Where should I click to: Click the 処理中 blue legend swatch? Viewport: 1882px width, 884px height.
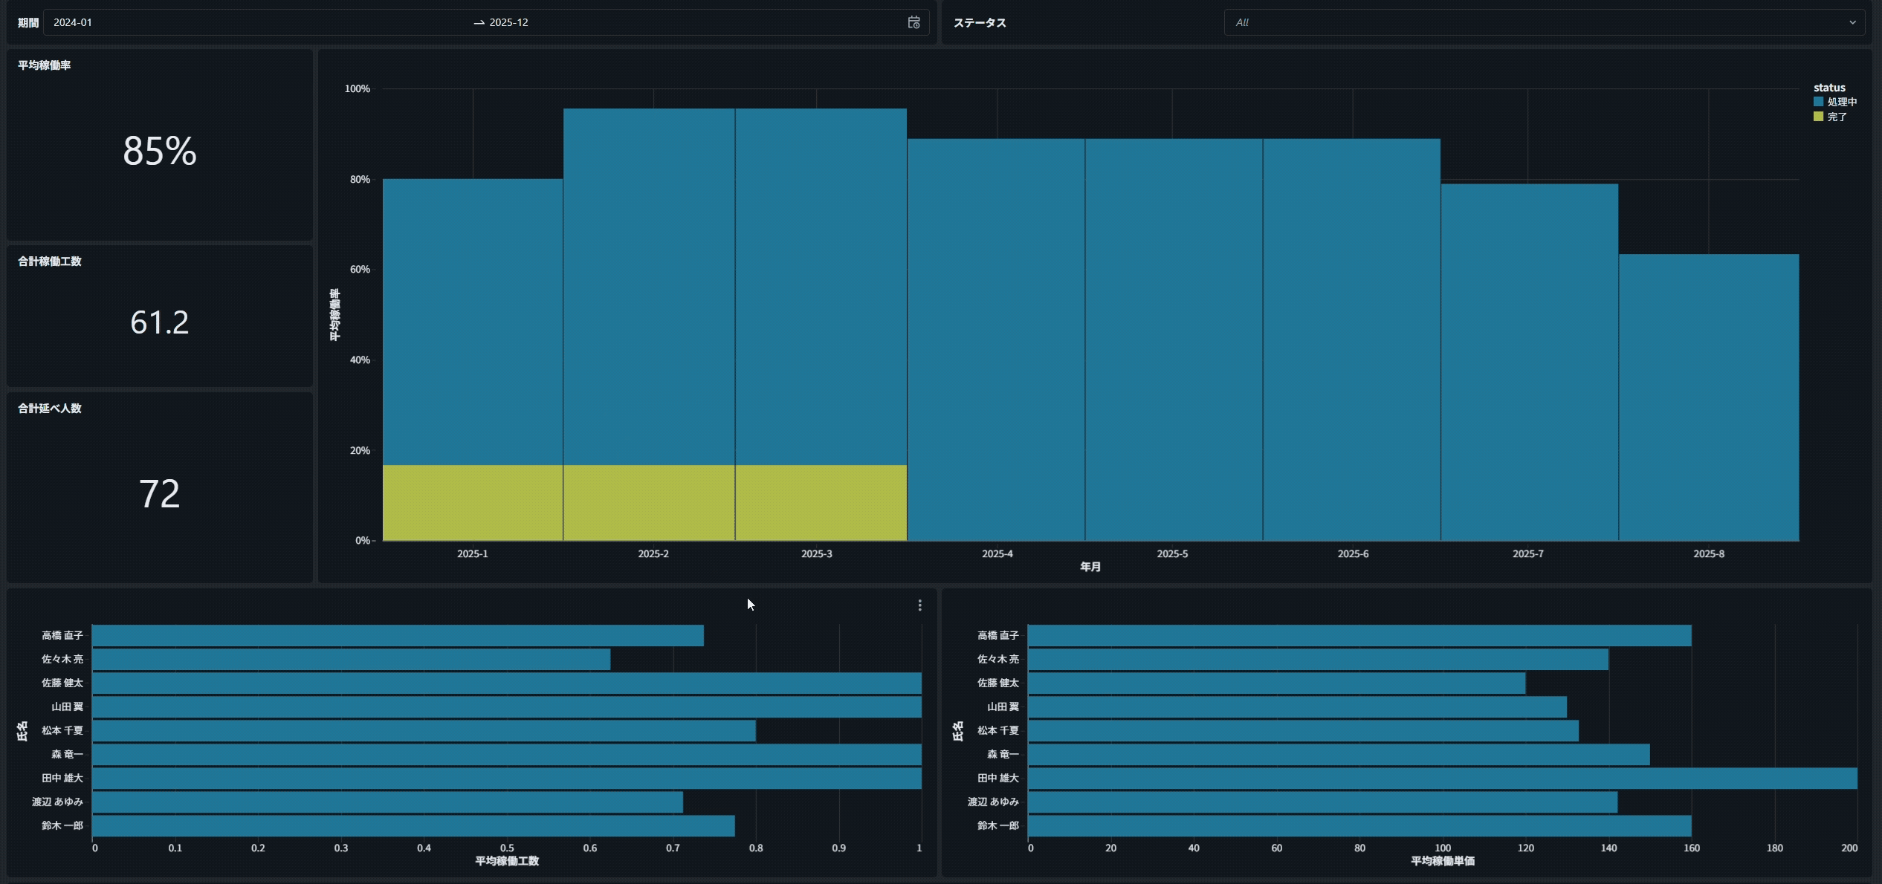(x=1818, y=102)
